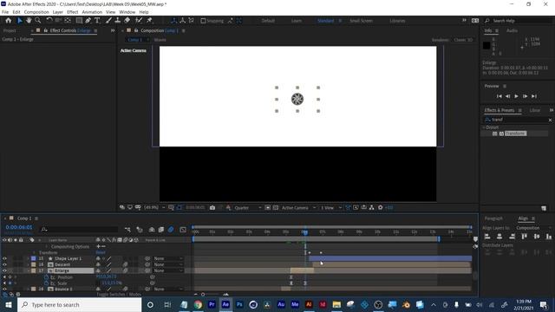Open the composition mini-flowchart in the timeline

pyautogui.click(x=127, y=230)
